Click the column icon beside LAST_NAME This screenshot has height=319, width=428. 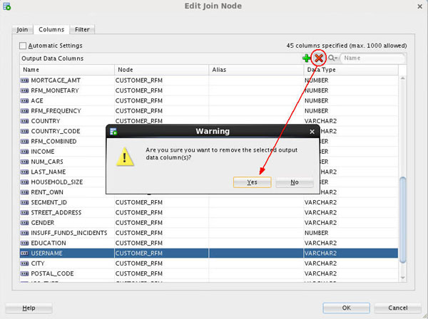click(x=24, y=172)
